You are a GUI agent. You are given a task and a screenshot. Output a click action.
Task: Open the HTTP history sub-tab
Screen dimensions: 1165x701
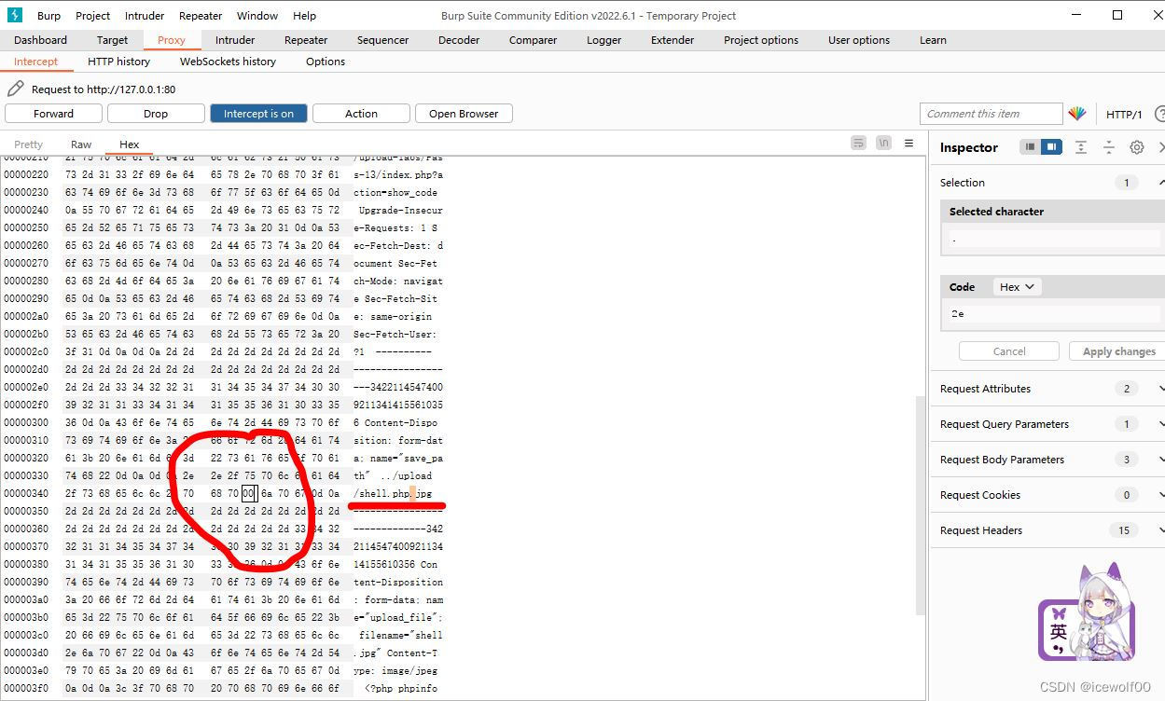tap(118, 62)
